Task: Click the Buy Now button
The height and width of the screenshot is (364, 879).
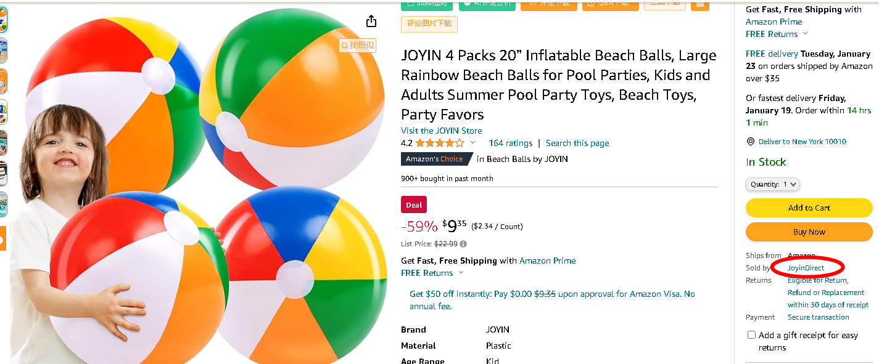Action: click(809, 232)
